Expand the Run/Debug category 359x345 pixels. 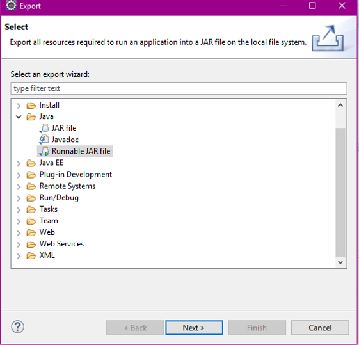coord(19,198)
